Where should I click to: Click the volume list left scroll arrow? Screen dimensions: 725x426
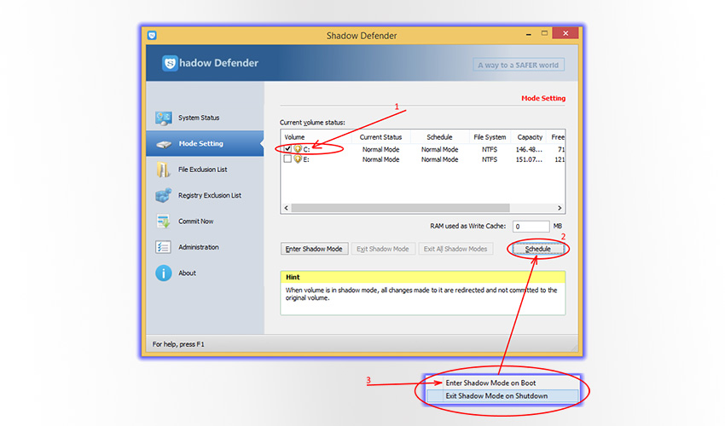[287, 208]
